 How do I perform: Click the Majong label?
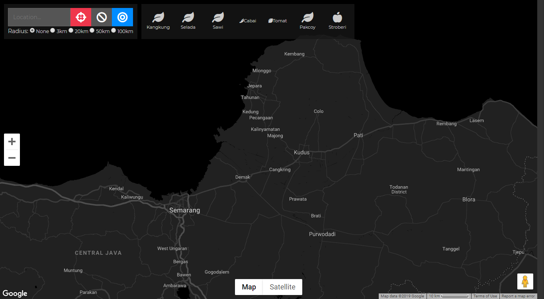pos(275,136)
